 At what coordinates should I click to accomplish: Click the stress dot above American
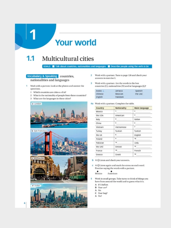[111, 171]
